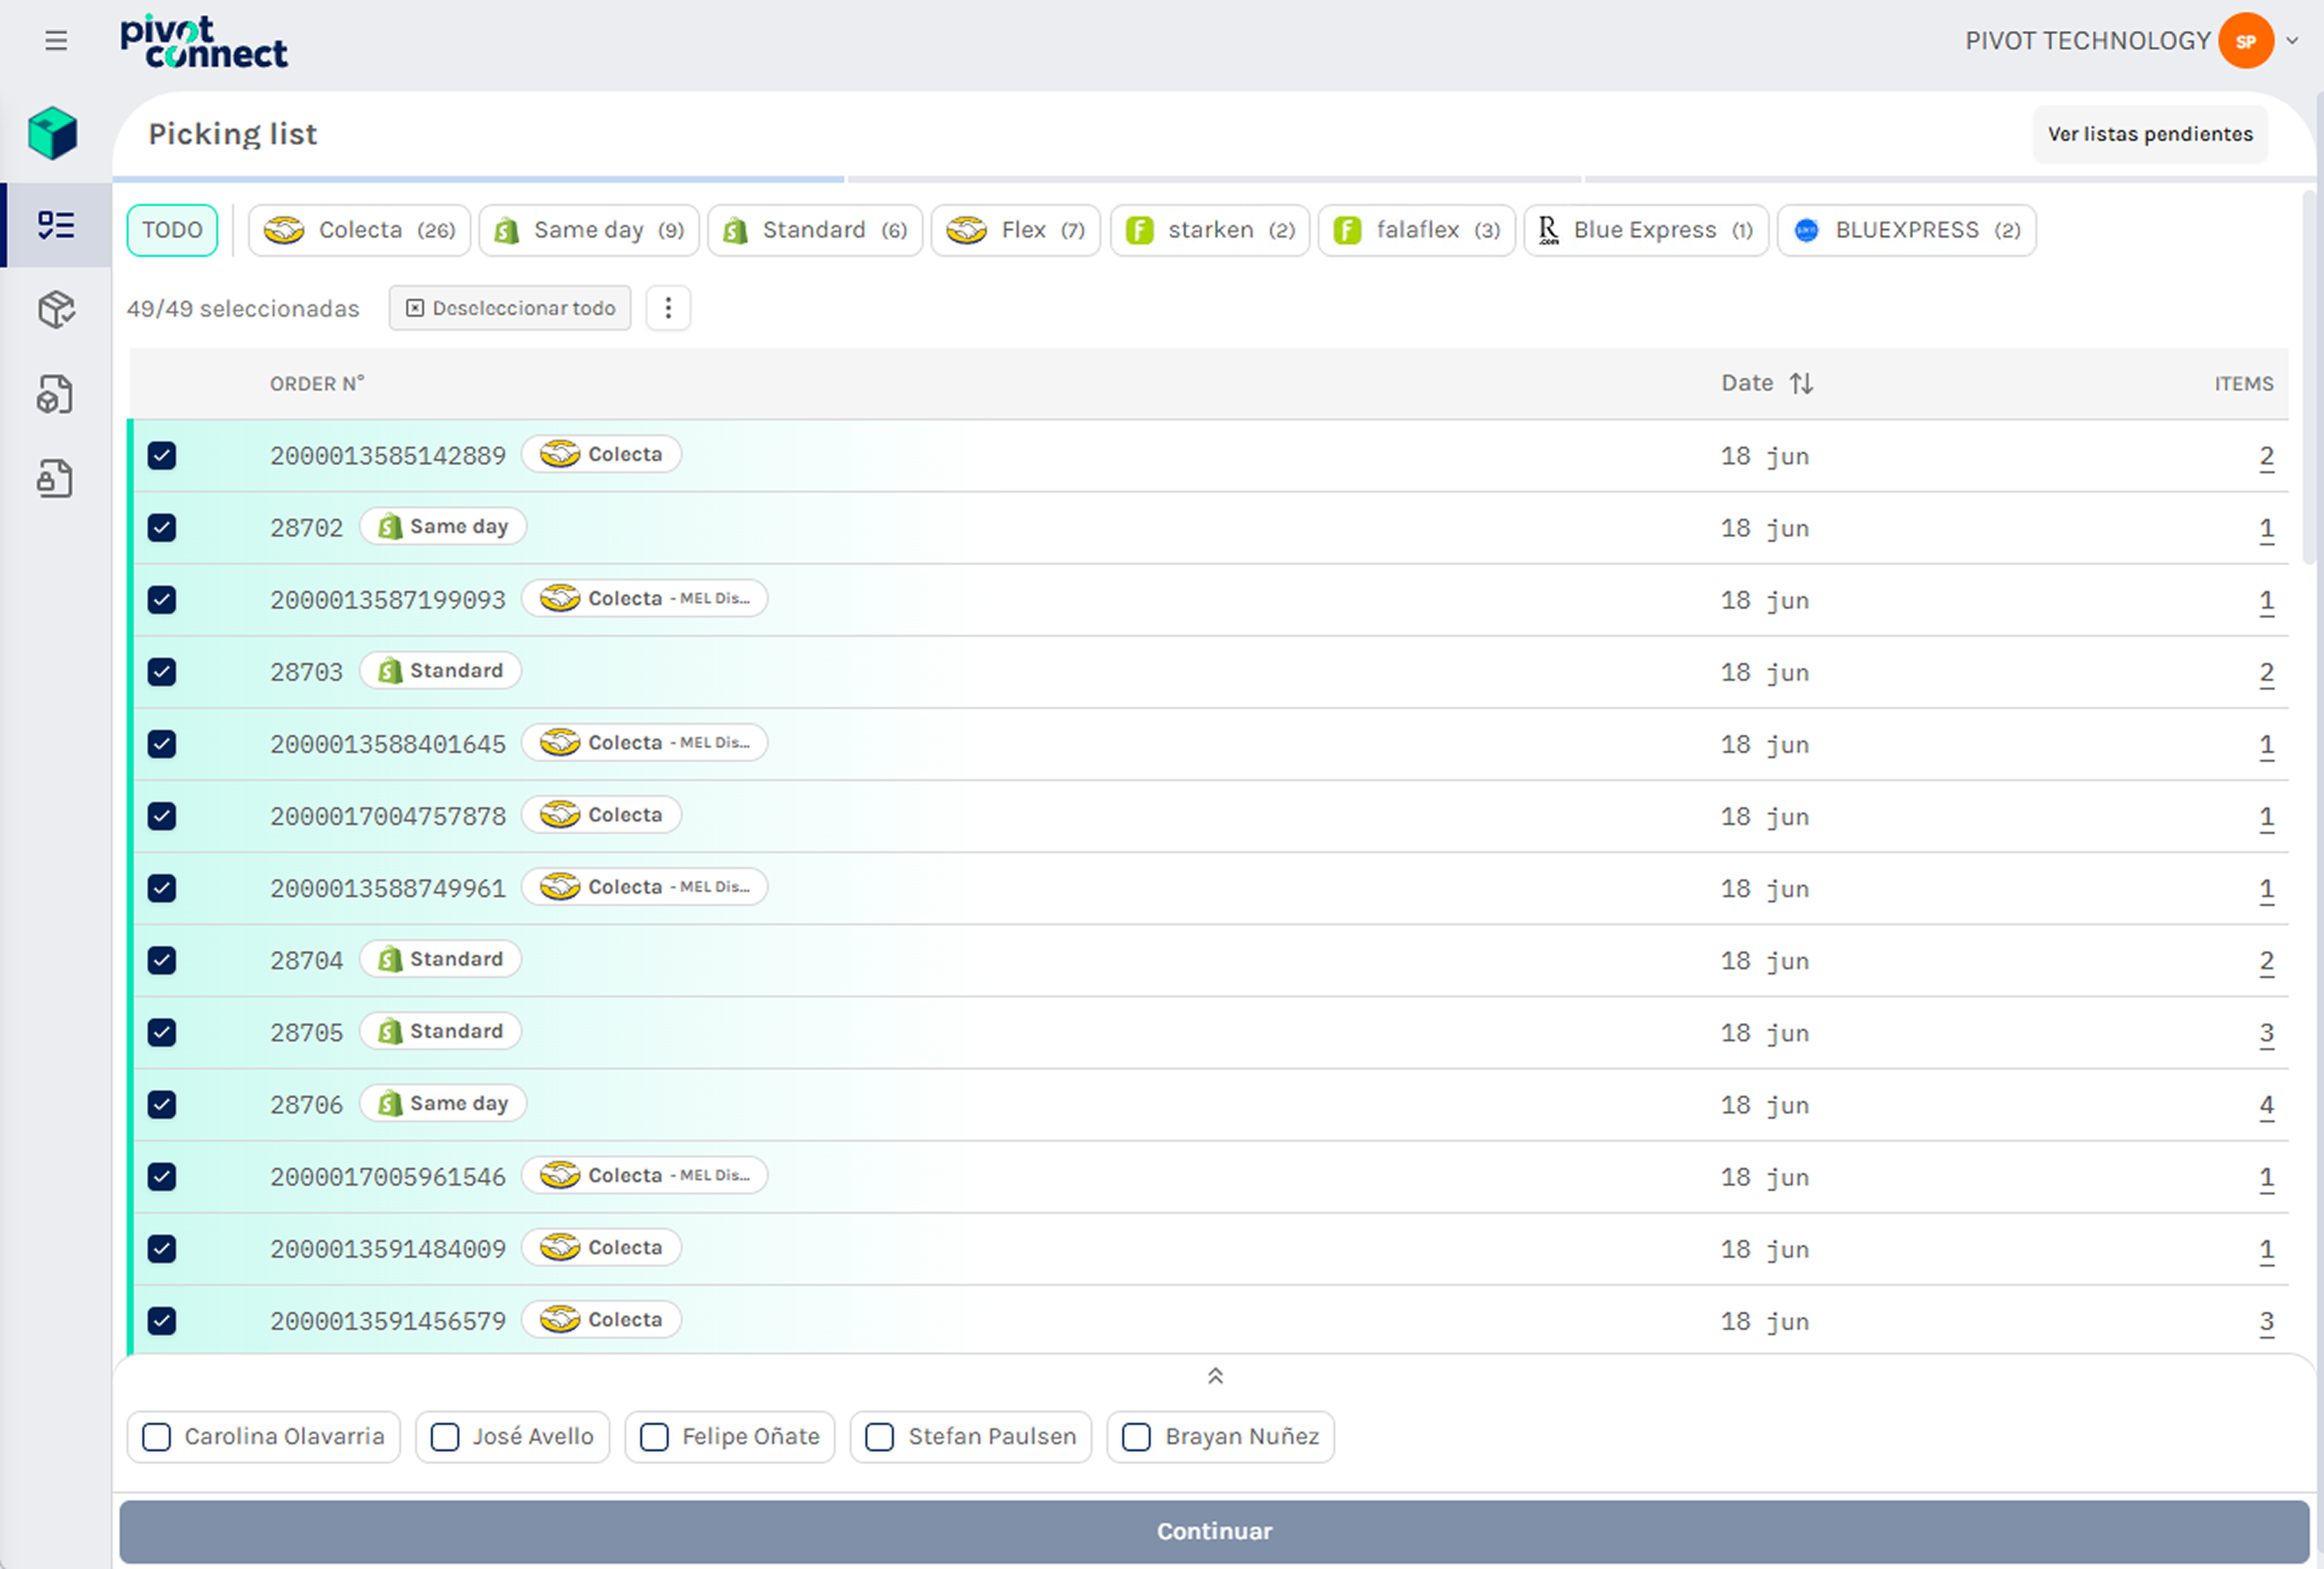Filter by Flex (7)
The height and width of the screenshot is (1569, 2324).
1016,230
